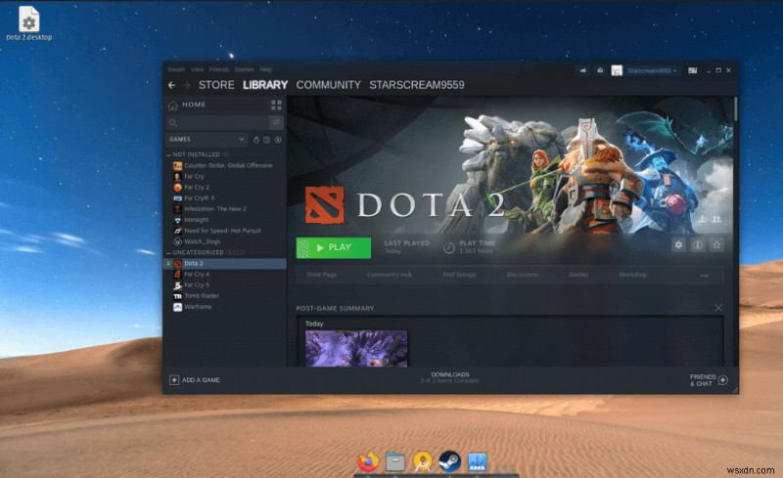Open the Guides link

tap(578, 275)
